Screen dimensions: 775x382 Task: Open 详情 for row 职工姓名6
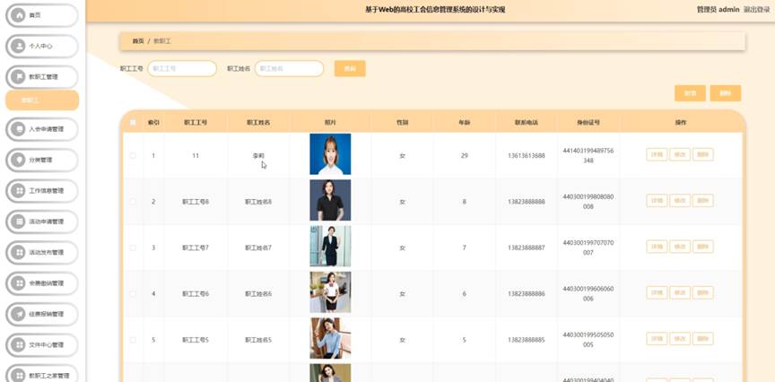657,292
